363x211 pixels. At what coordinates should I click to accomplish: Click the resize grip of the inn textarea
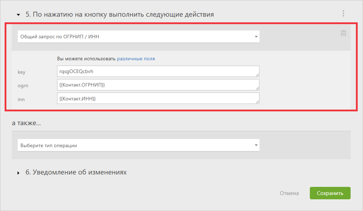coord(257,102)
